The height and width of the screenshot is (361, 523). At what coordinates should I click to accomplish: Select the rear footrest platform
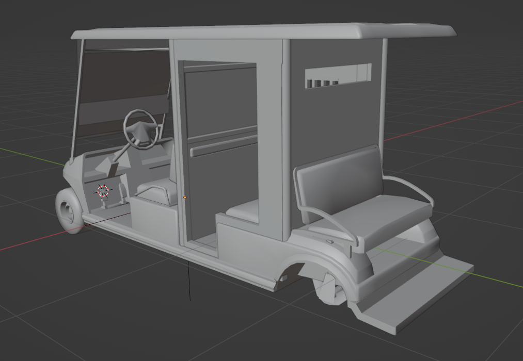coord(418,294)
